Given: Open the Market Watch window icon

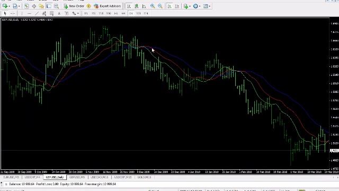Looking at the screenshot, I should pos(26,6).
